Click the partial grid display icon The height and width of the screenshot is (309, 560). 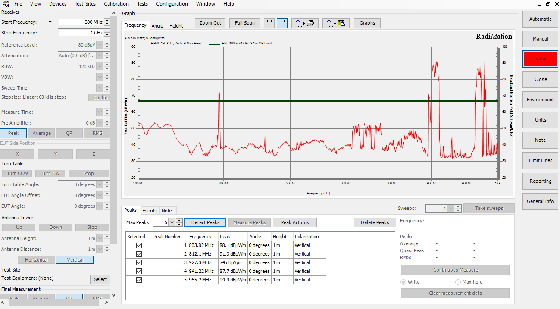tap(282, 23)
